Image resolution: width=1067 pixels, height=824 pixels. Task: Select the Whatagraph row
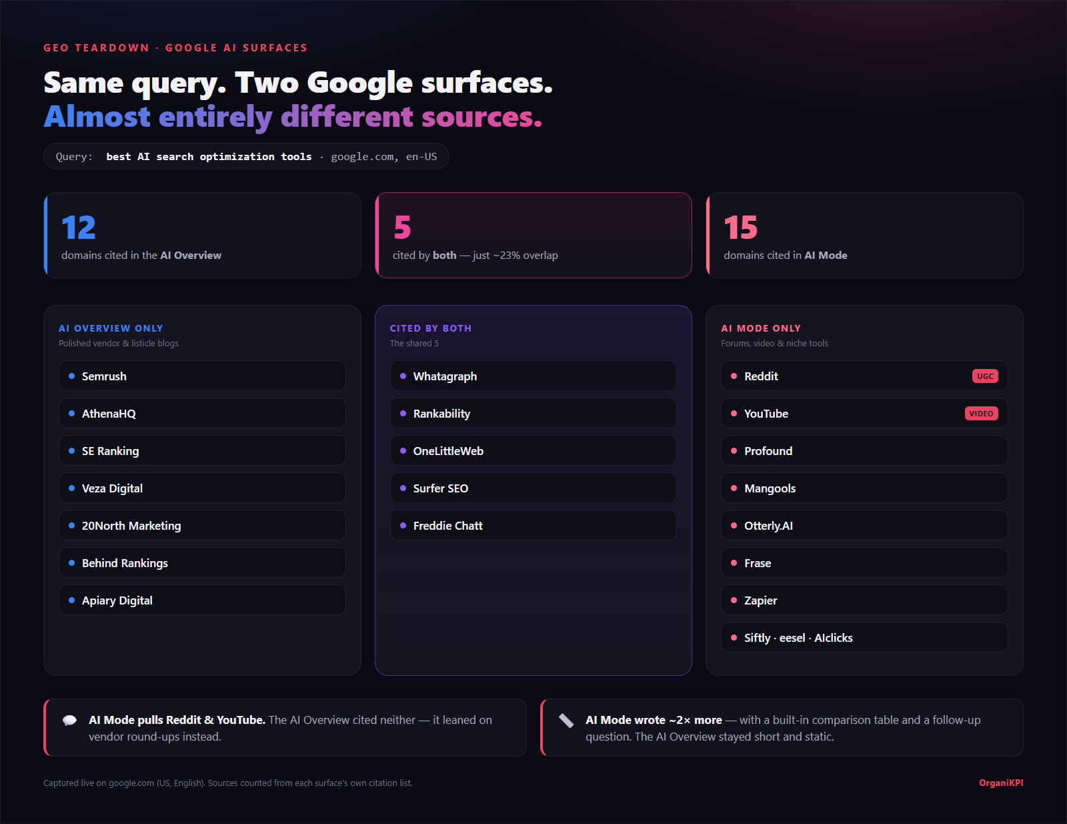tap(533, 376)
